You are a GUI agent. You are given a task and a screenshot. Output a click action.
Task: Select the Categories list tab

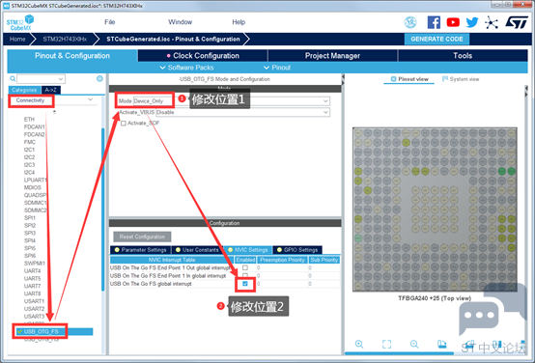click(x=24, y=90)
